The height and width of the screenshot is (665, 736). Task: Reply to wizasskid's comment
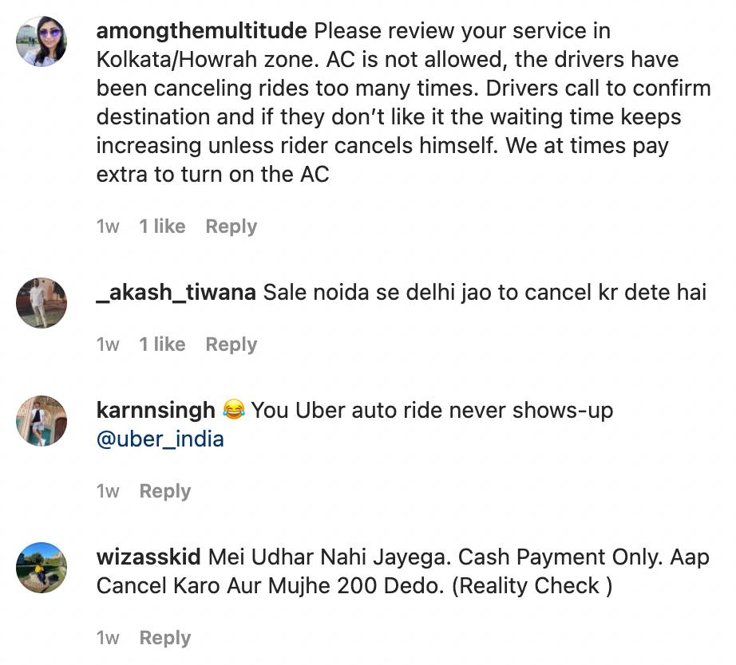pos(164,638)
